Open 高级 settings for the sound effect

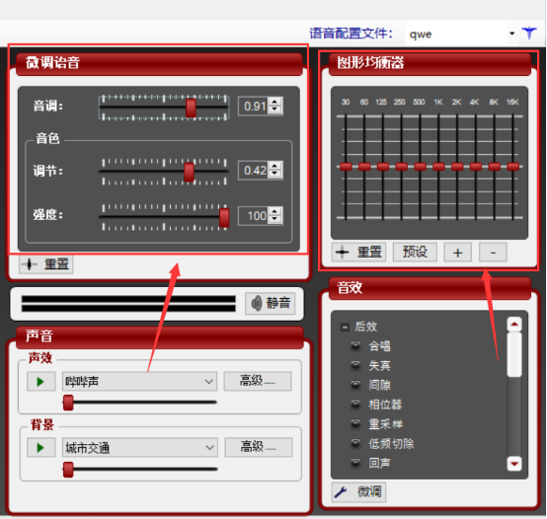[x=258, y=381]
